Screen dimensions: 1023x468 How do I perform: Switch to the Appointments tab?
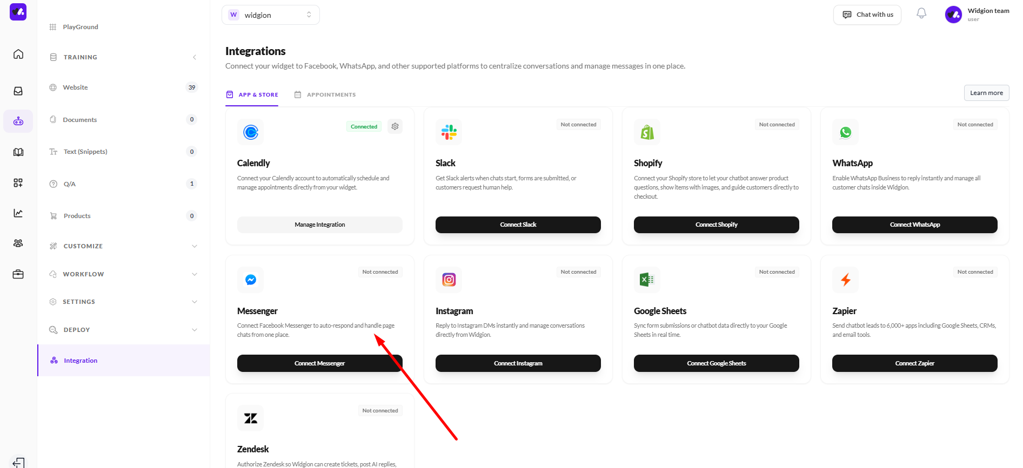pyautogui.click(x=325, y=95)
